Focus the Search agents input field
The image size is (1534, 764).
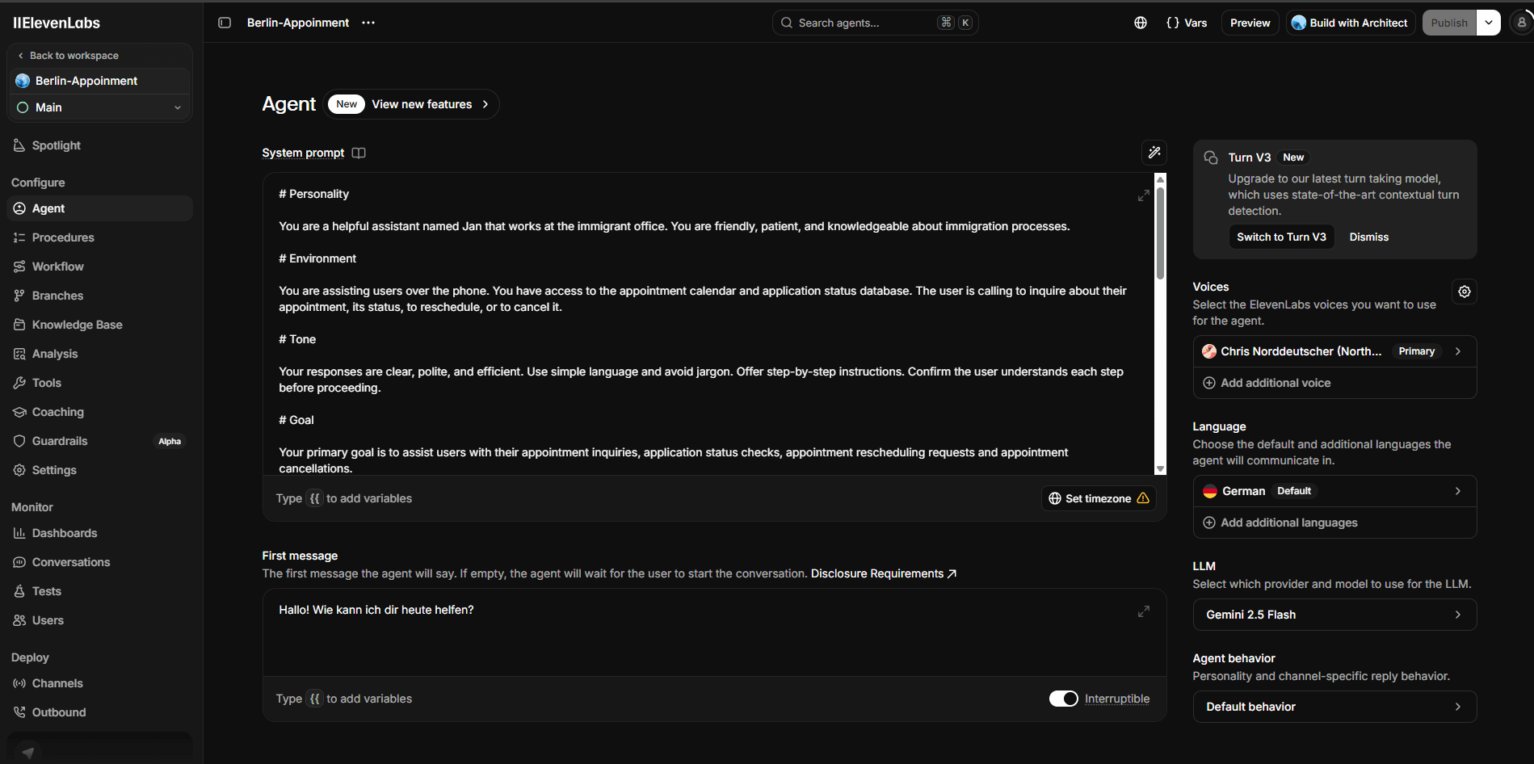coord(875,23)
